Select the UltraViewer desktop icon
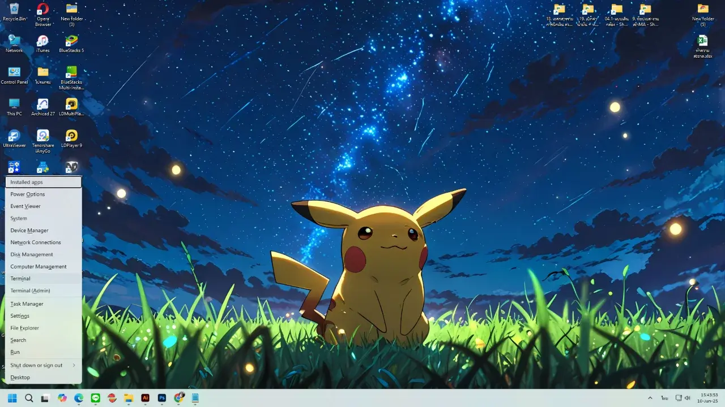This screenshot has width=725, height=407. [x=14, y=139]
